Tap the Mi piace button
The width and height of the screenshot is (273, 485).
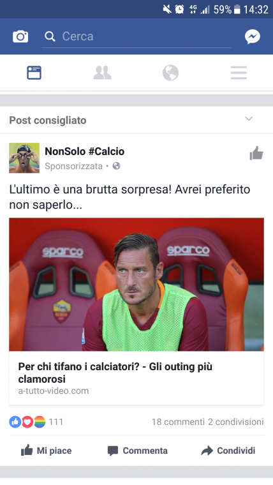47,451
